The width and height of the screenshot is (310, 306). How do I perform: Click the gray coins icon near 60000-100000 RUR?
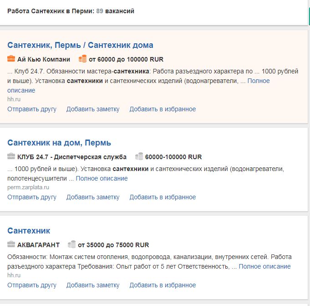click(139, 156)
